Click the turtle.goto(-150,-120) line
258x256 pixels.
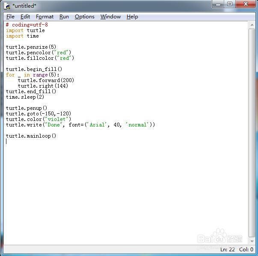(39, 114)
